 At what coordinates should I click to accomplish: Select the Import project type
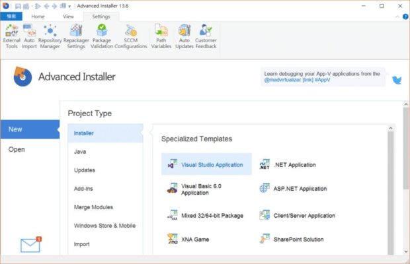click(105, 244)
